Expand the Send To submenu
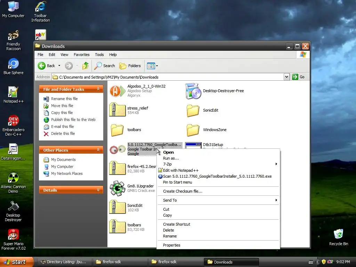The image size is (356, 267). pyautogui.click(x=218, y=200)
